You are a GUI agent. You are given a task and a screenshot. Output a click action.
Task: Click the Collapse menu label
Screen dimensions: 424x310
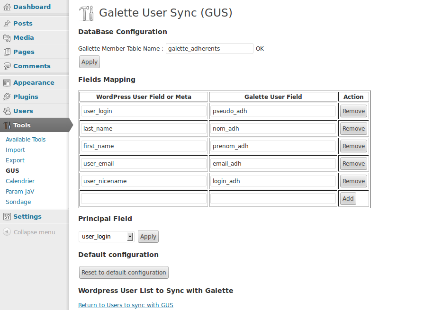pyautogui.click(x=34, y=232)
